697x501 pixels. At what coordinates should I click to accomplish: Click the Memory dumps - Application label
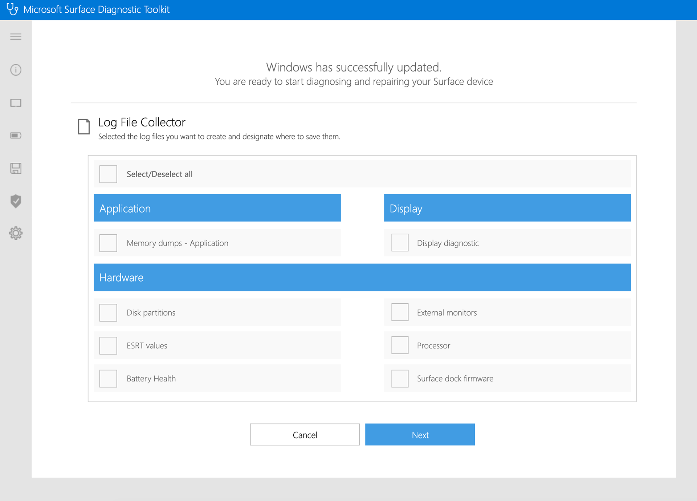(x=178, y=243)
